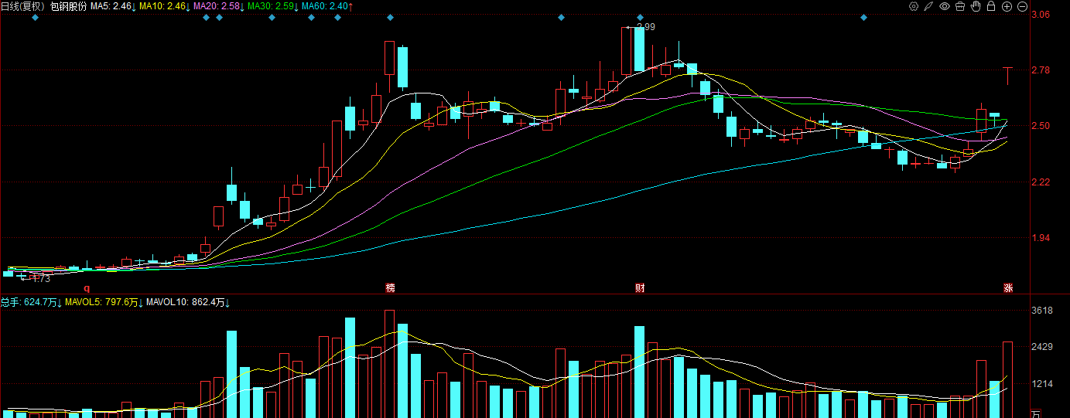
Task: Select the cyan candlestick at the 2.99 peak
Action: 639,49
